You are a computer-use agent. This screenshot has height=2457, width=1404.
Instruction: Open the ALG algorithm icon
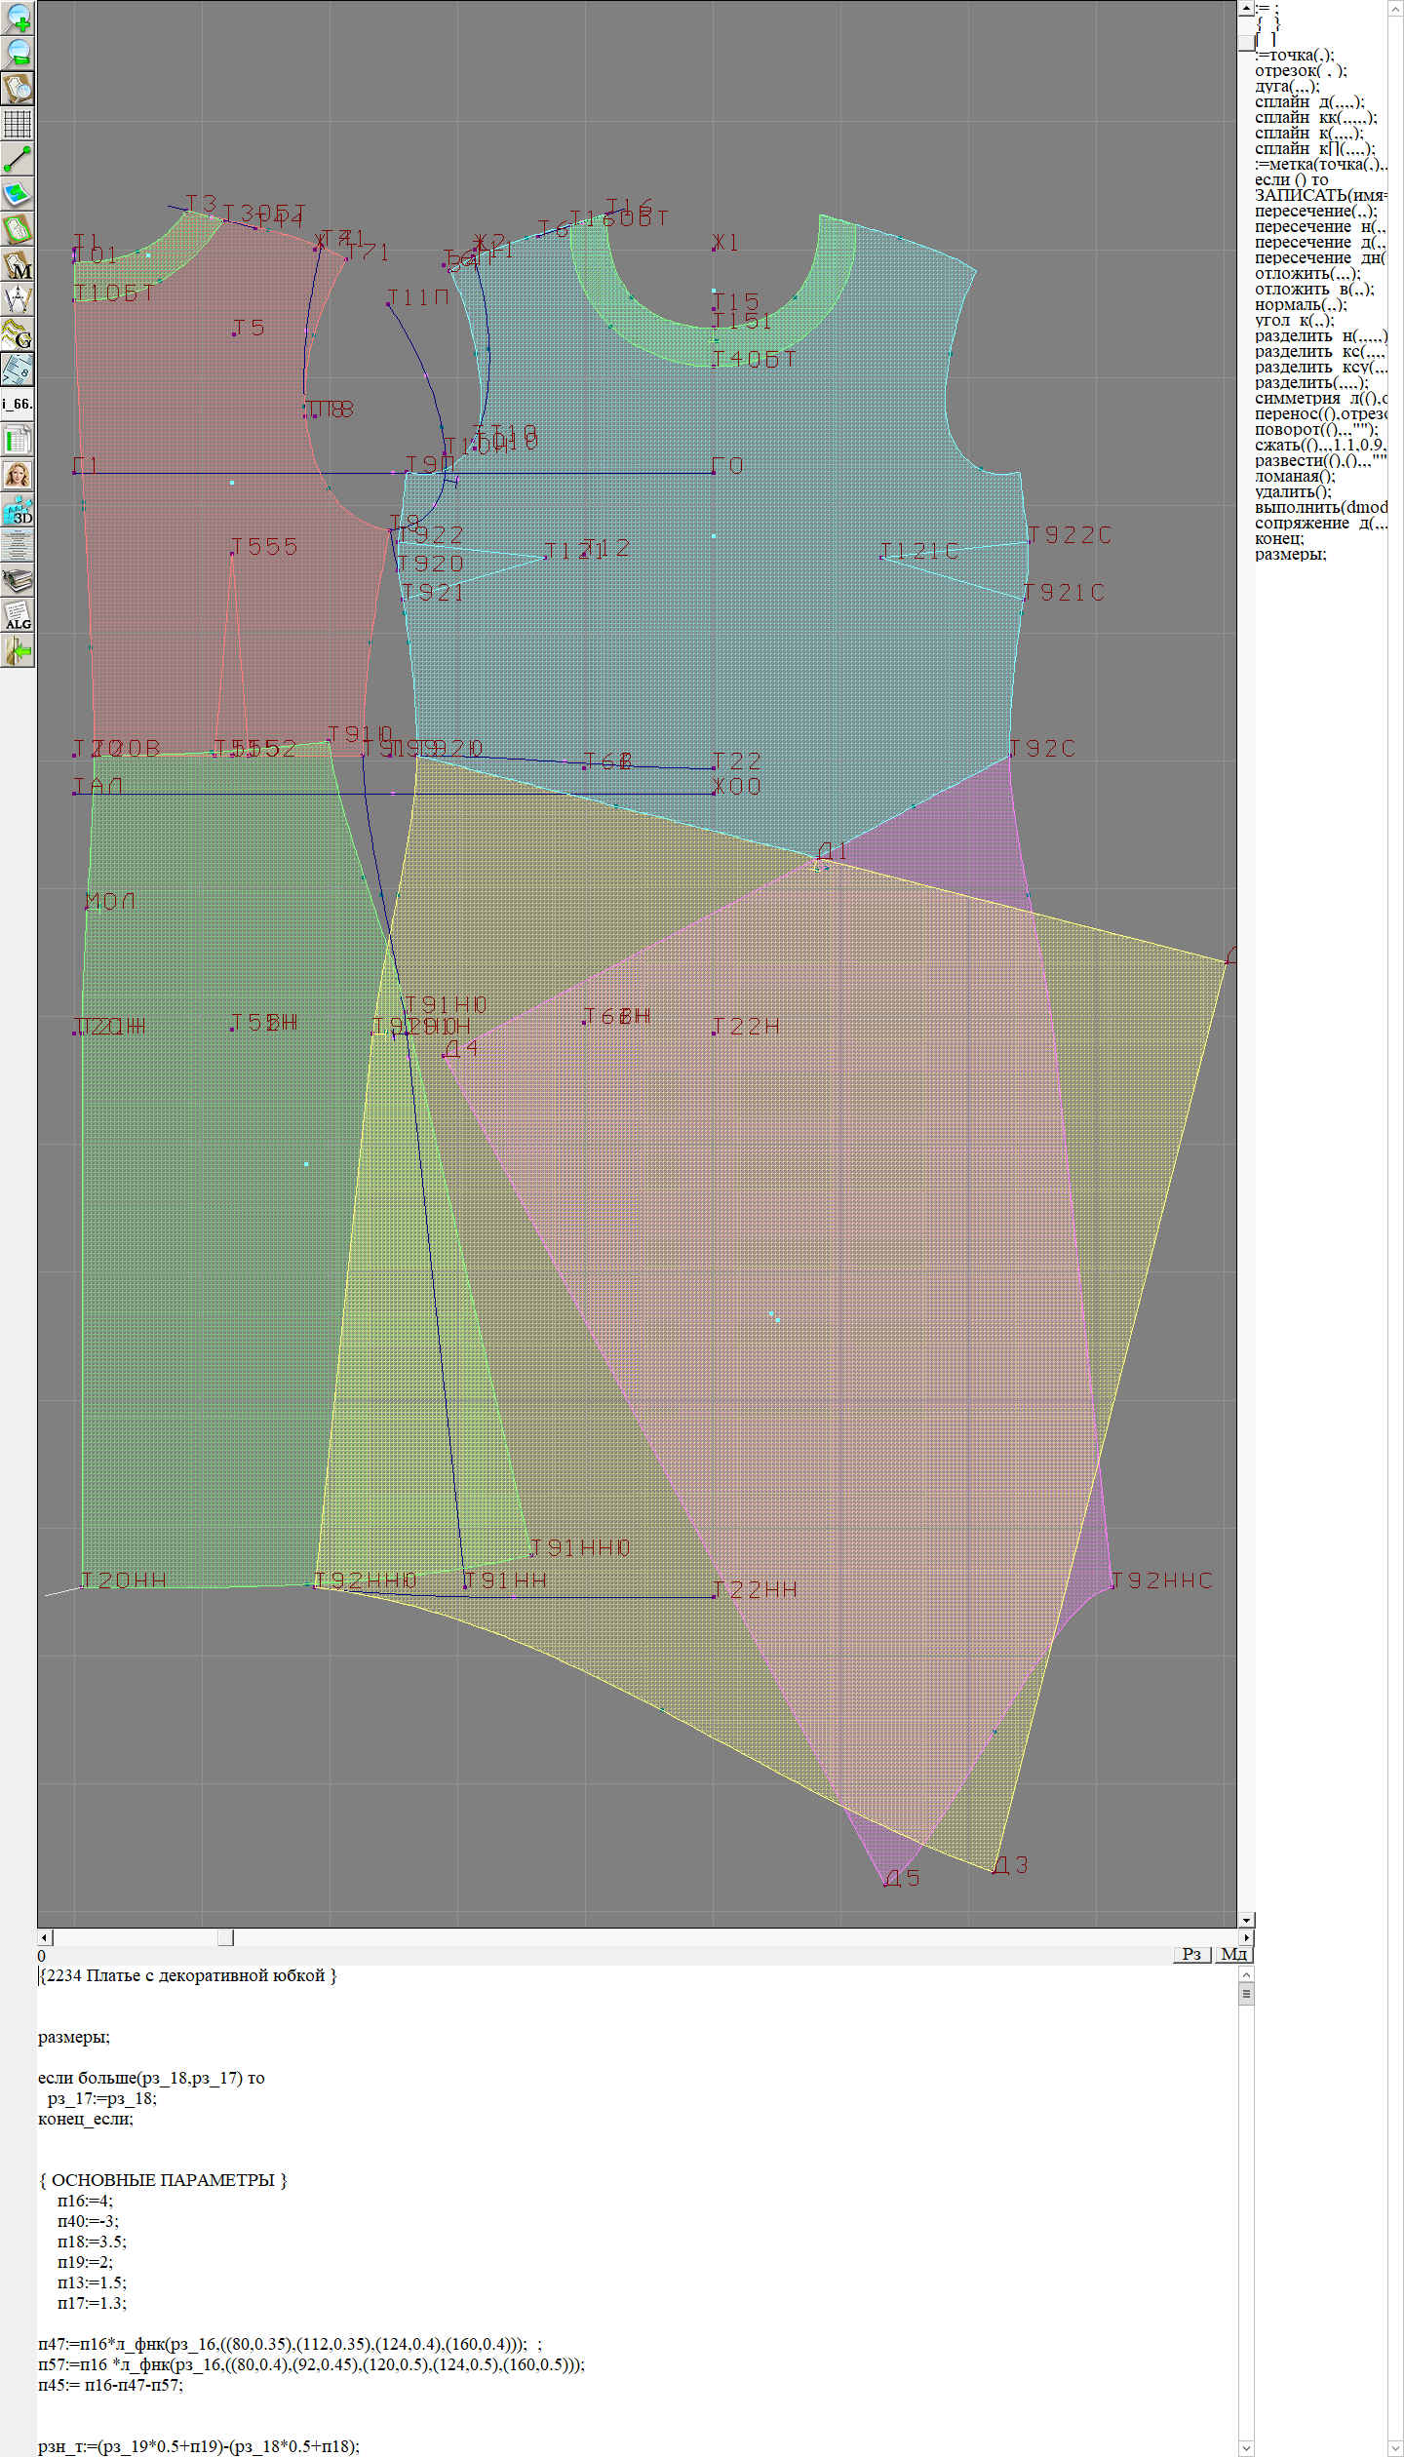tap(18, 616)
